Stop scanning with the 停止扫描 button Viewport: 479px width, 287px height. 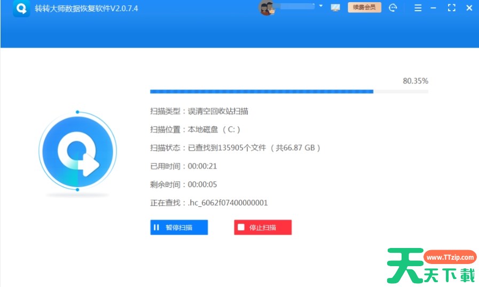(263, 227)
